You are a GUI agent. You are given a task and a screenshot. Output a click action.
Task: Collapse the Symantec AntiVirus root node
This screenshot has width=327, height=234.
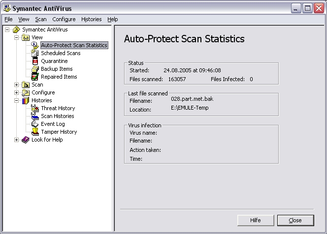click(7, 29)
